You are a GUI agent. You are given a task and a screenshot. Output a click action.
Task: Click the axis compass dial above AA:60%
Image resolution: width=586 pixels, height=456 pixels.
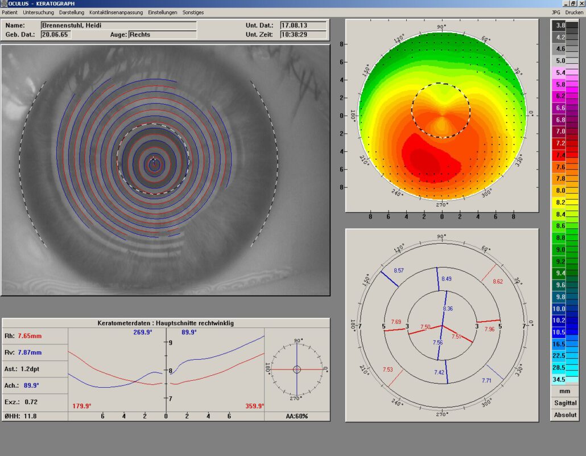click(x=296, y=369)
